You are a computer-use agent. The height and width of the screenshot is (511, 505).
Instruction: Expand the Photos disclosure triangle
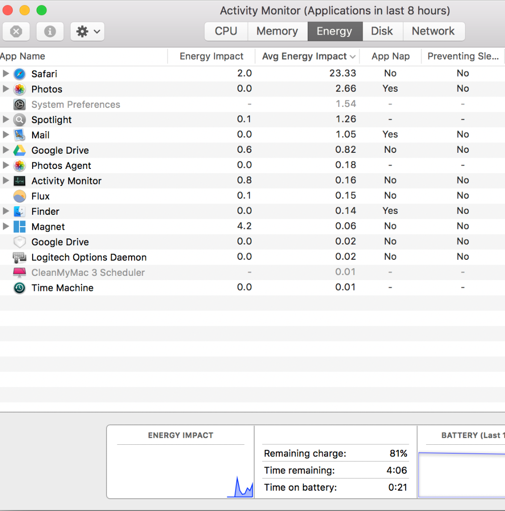click(6, 89)
